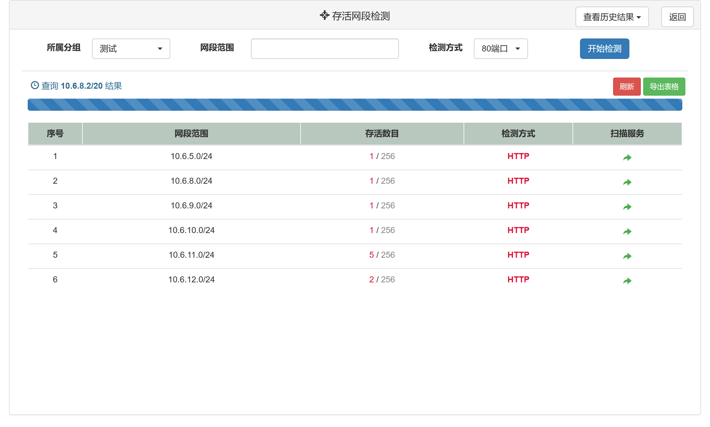Click the striped blue progress bar
The image size is (710, 427).
(x=355, y=105)
